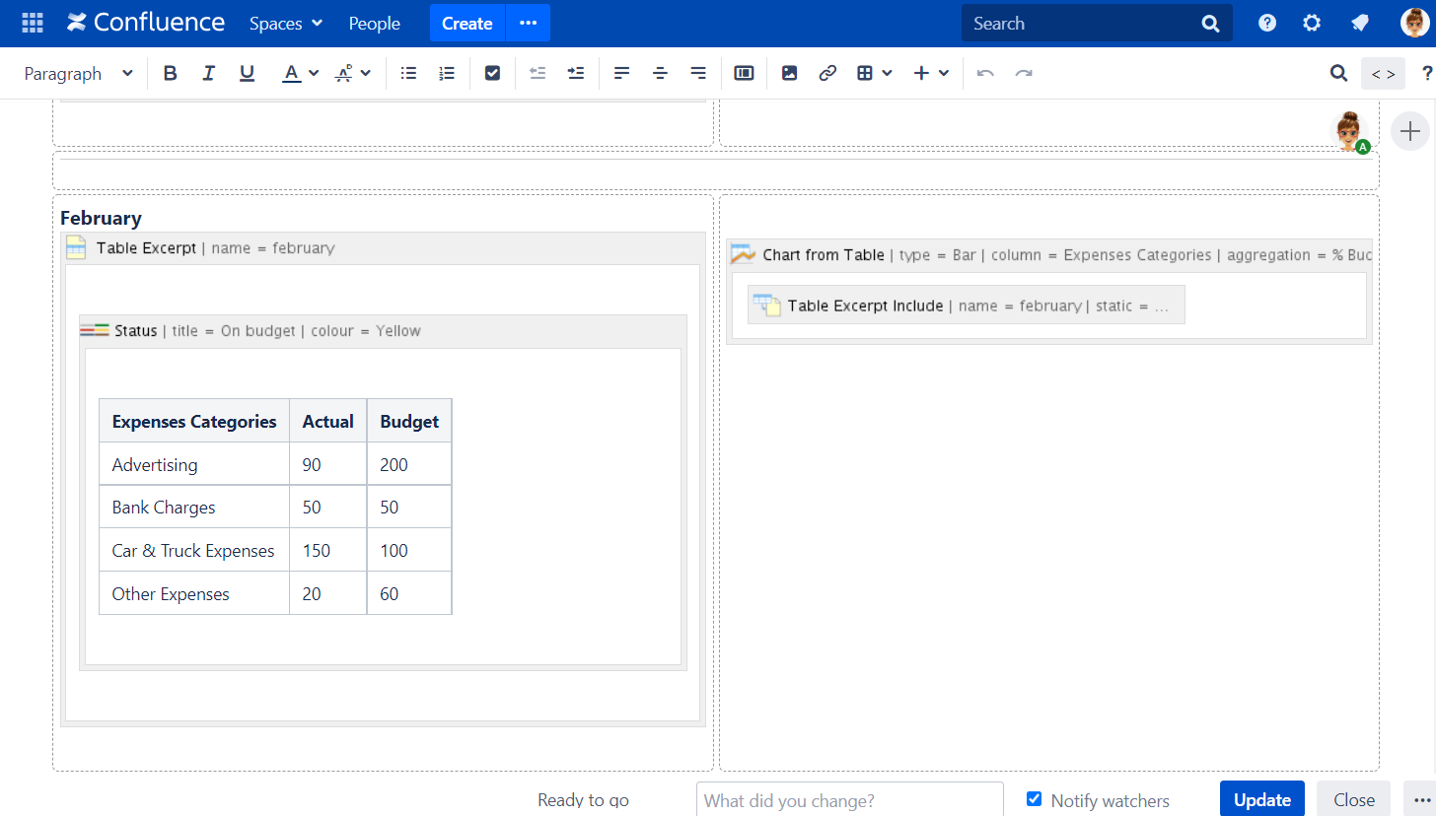
Task: Open the Spaces dropdown menu
Action: [286, 23]
